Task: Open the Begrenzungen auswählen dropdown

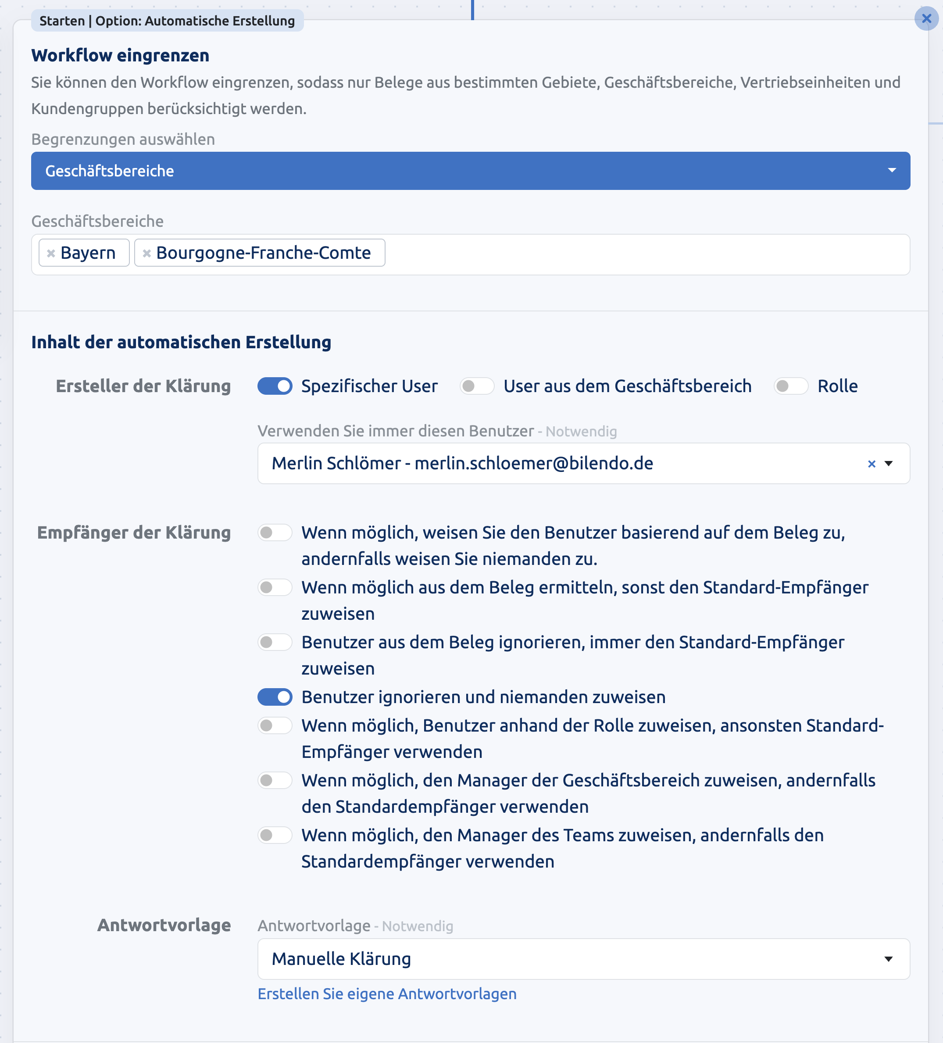Action: (470, 171)
